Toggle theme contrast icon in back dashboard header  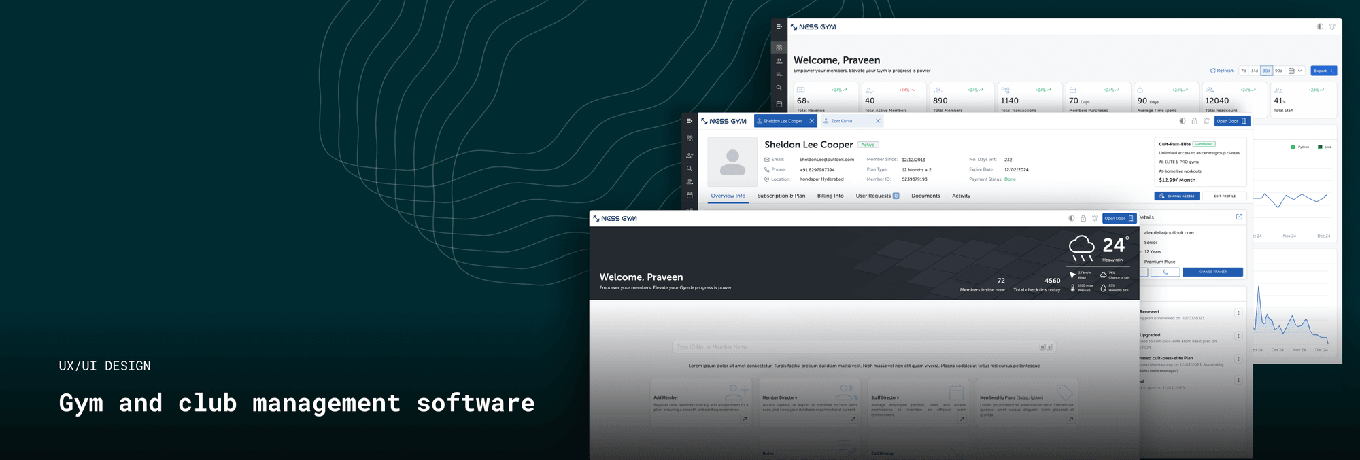pos(1320,26)
